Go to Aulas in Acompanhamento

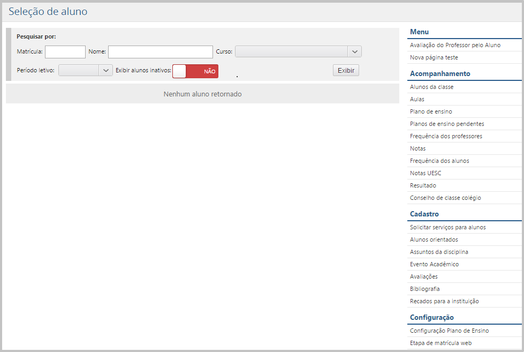[417, 99]
